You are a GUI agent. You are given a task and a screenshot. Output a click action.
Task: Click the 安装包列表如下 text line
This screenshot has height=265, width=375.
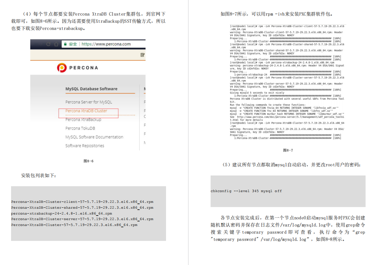(38, 175)
